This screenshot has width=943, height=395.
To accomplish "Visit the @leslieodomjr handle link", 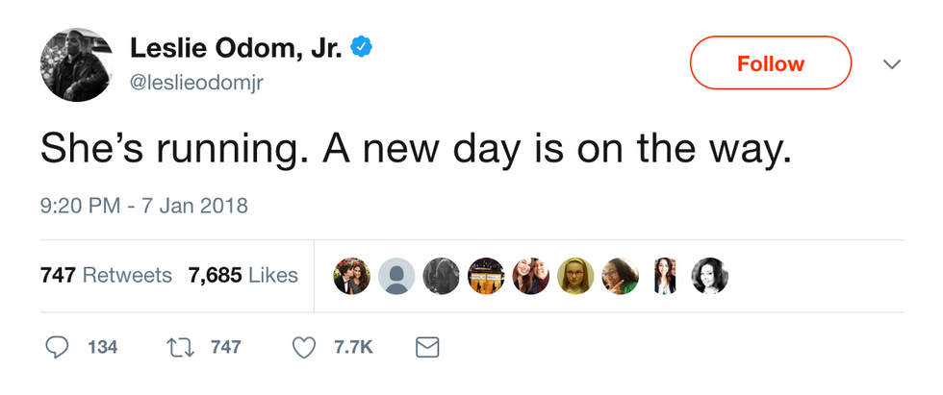I will pos(196,84).
